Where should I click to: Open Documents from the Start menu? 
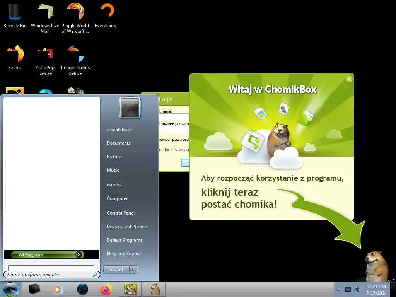tap(118, 143)
